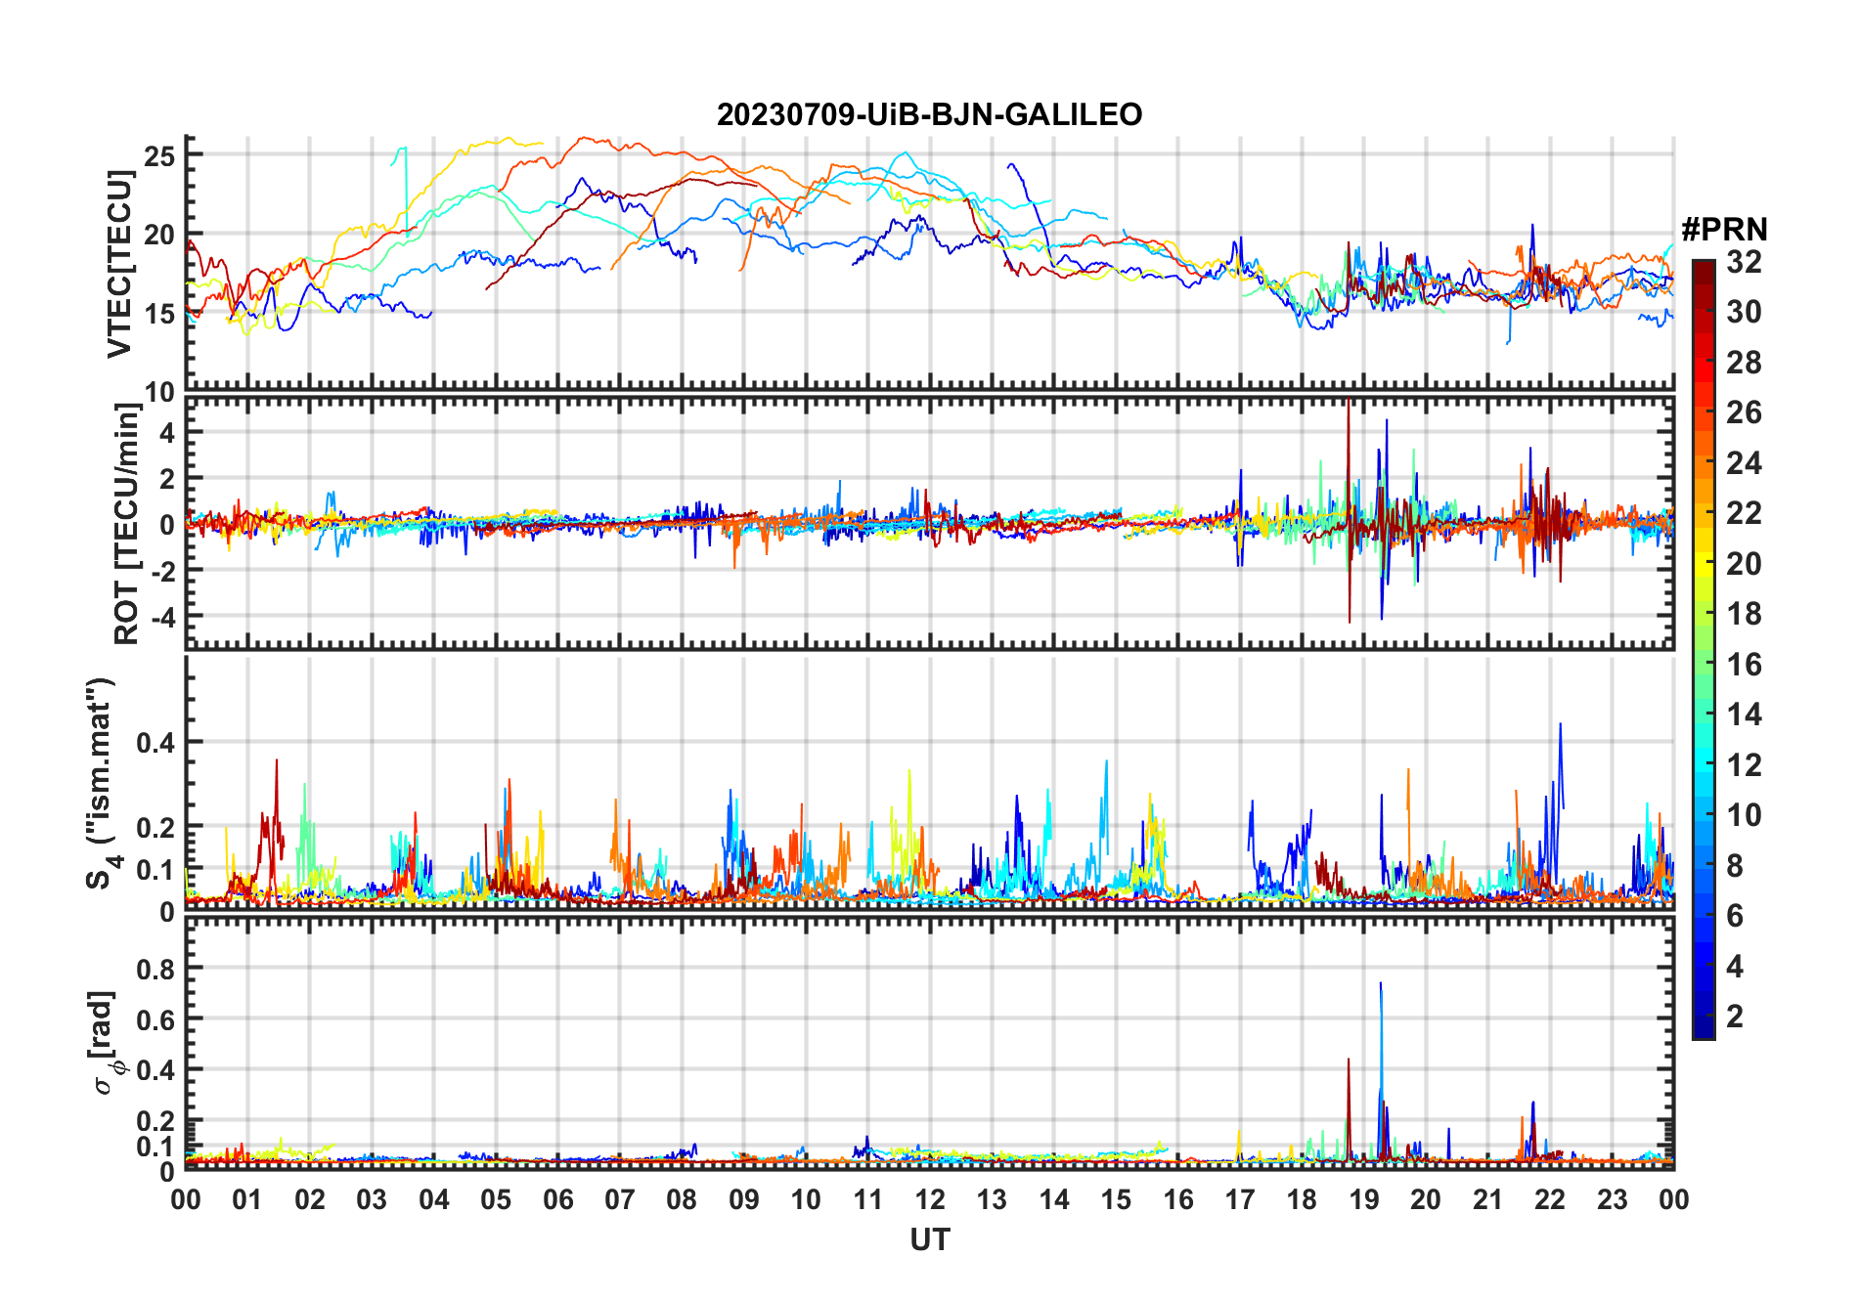Click the PRN colorbar
The height and width of the screenshot is (1300, 1860).
pos(1703,649)
